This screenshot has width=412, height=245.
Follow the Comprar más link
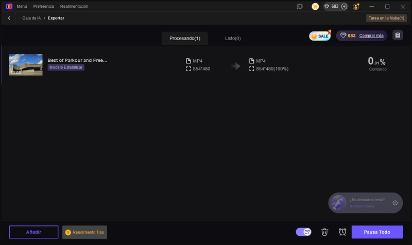click(x=371, y=36)
